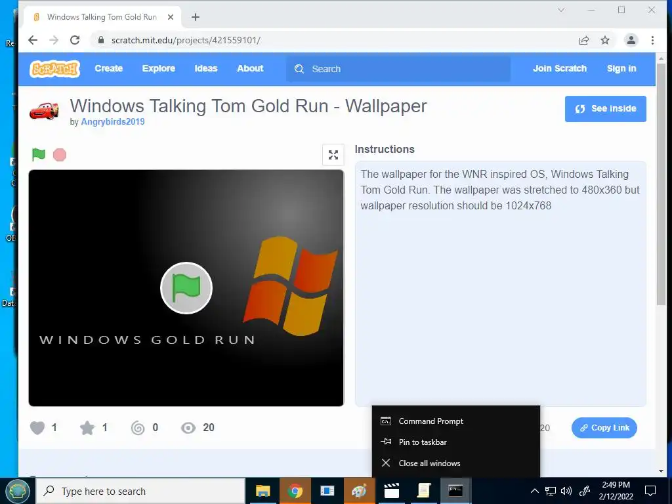The width and height of the screenshot is (672, 504).
Task: Bookmark this page with the star icon
Action: coord(604,40)
